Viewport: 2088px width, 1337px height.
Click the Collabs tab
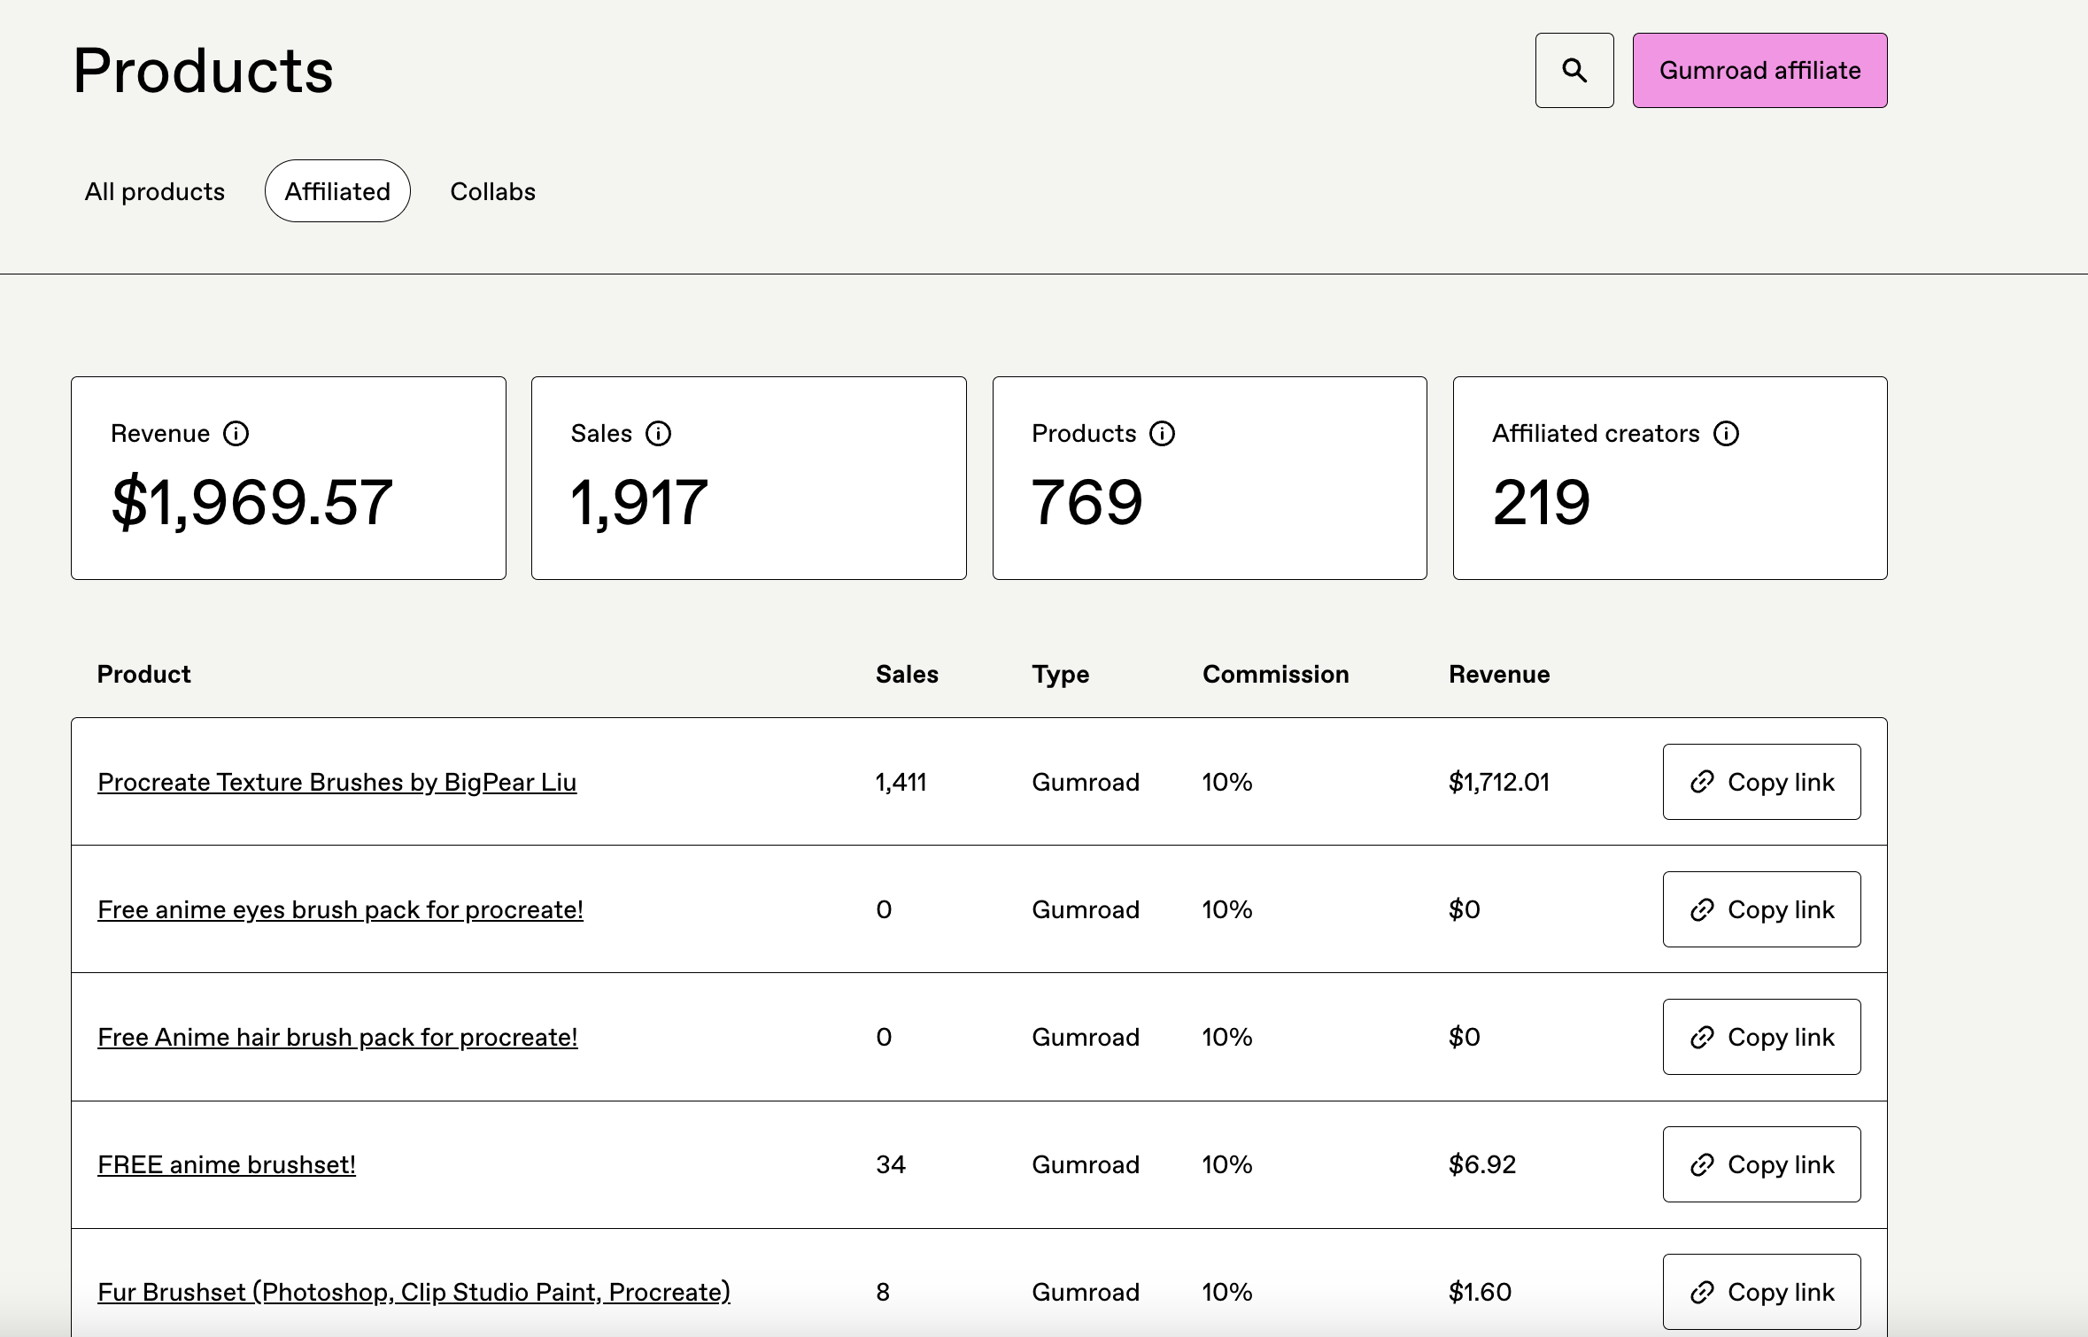click(x=491, y=190)
